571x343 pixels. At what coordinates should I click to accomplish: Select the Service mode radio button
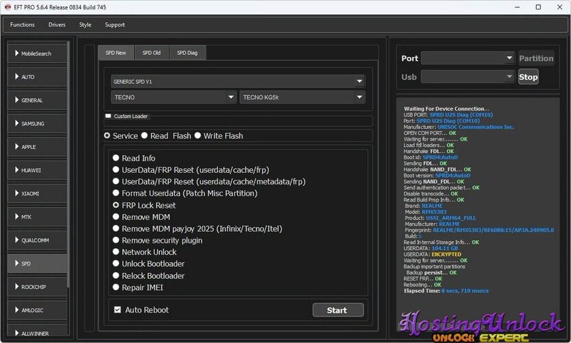(x=107, y=135)
